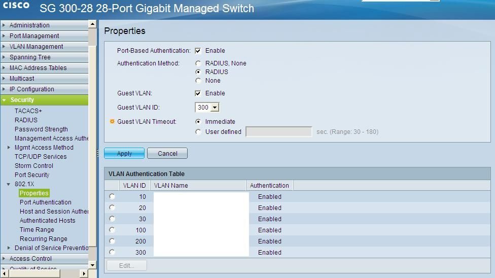Viewport: 495px width, 278px height.
Task: Expand the VLAN Management menu section
Action: pyautogui.click(x=45, y=47)
